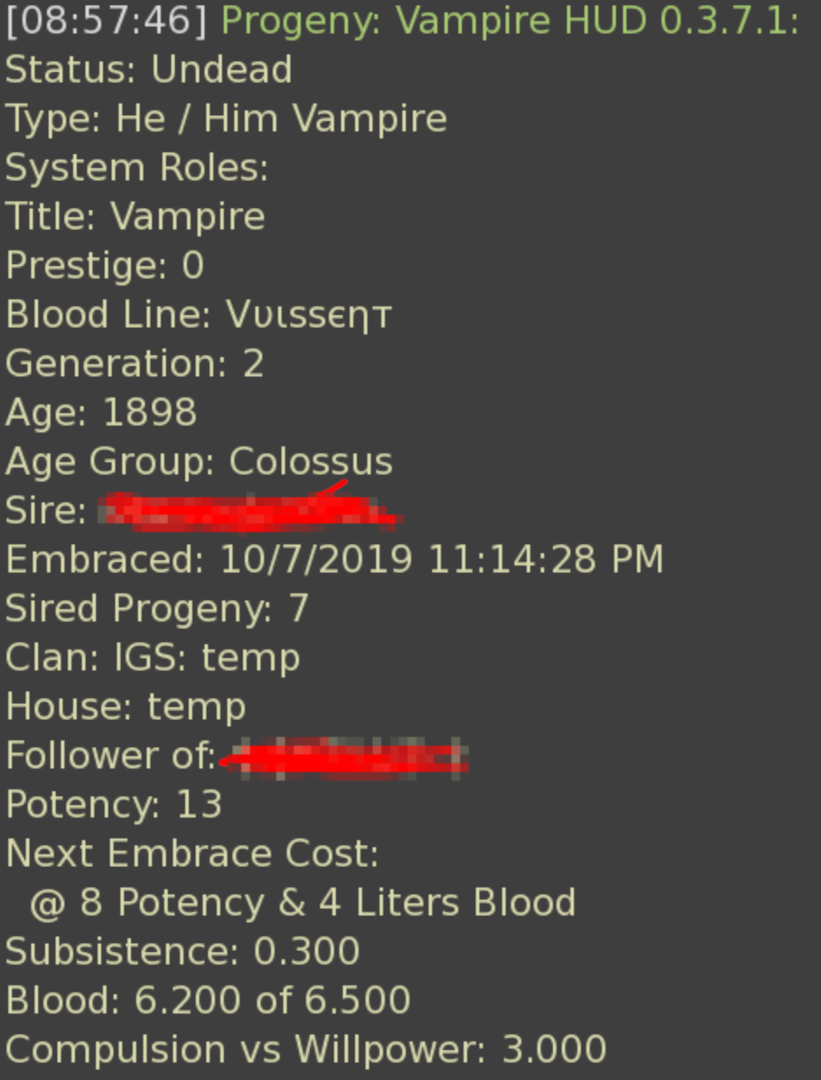Click the Age Group: Colossus text

199,461
